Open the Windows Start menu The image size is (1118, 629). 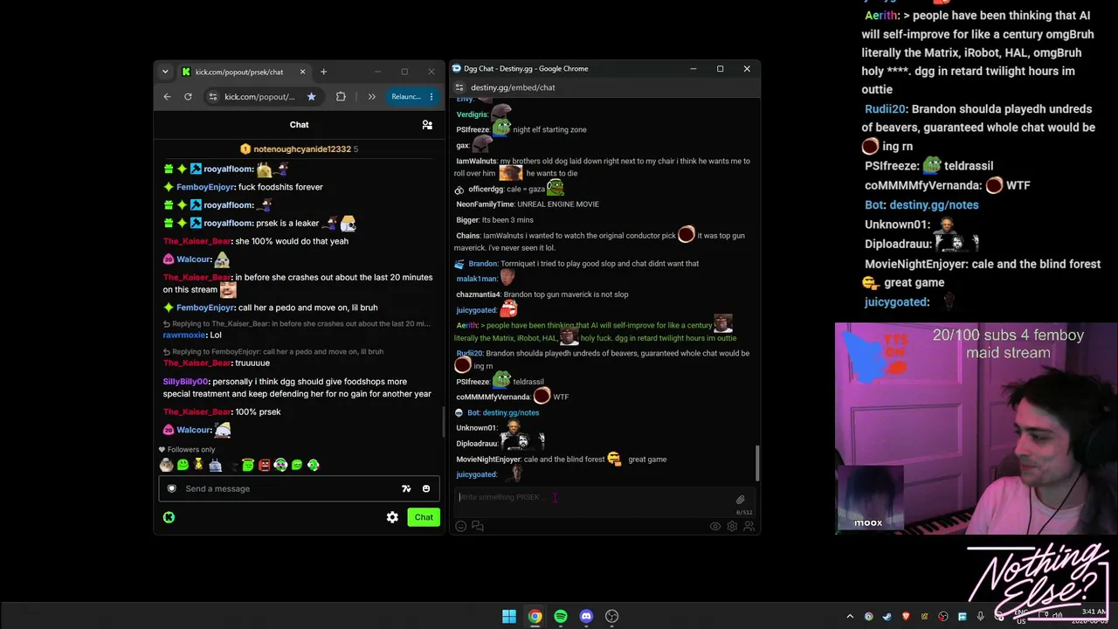509,617
